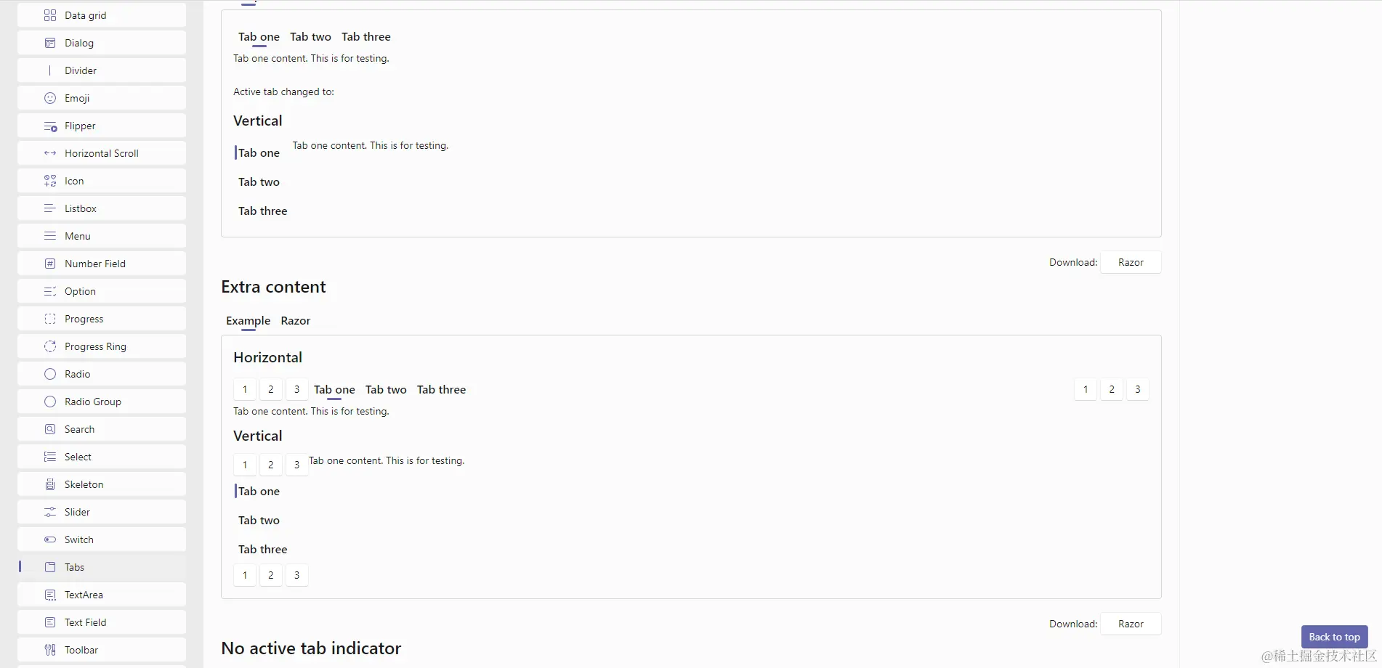Open the Progress Ring icon
Image resolution: width=1382 pixels, height=668 pixels.
[x=50, y=346]
